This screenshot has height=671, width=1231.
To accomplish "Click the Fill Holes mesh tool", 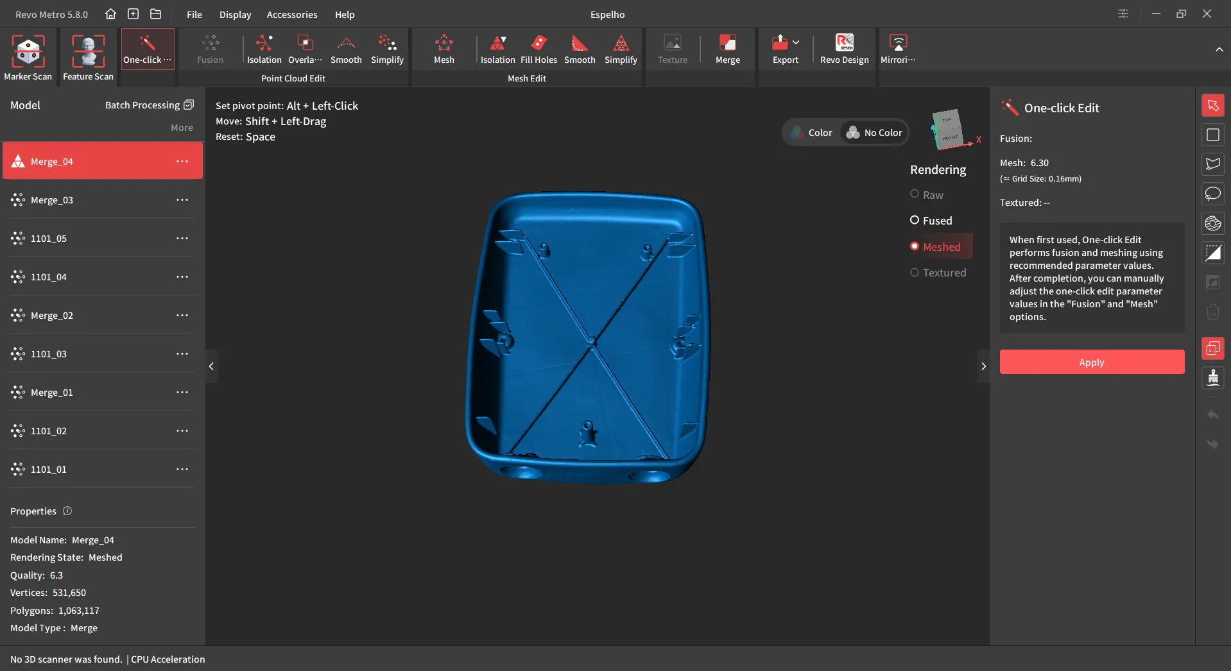I will tap(538, 50).
